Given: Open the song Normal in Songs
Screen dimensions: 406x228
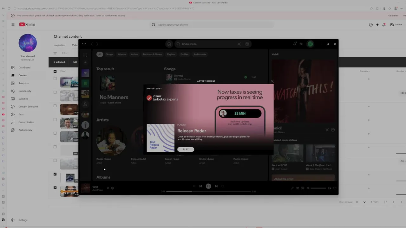Looking at the screenshot, I should [179, 76].
